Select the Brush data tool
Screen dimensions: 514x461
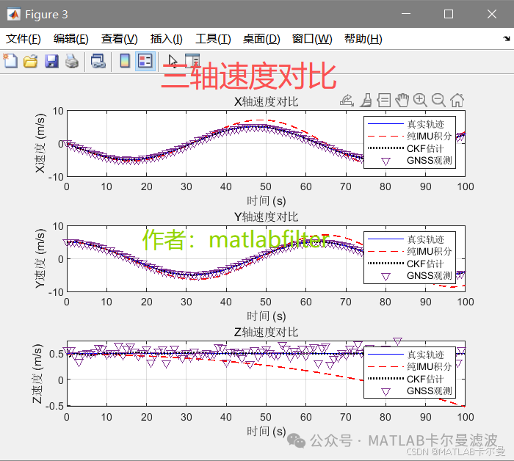point(366,101)
